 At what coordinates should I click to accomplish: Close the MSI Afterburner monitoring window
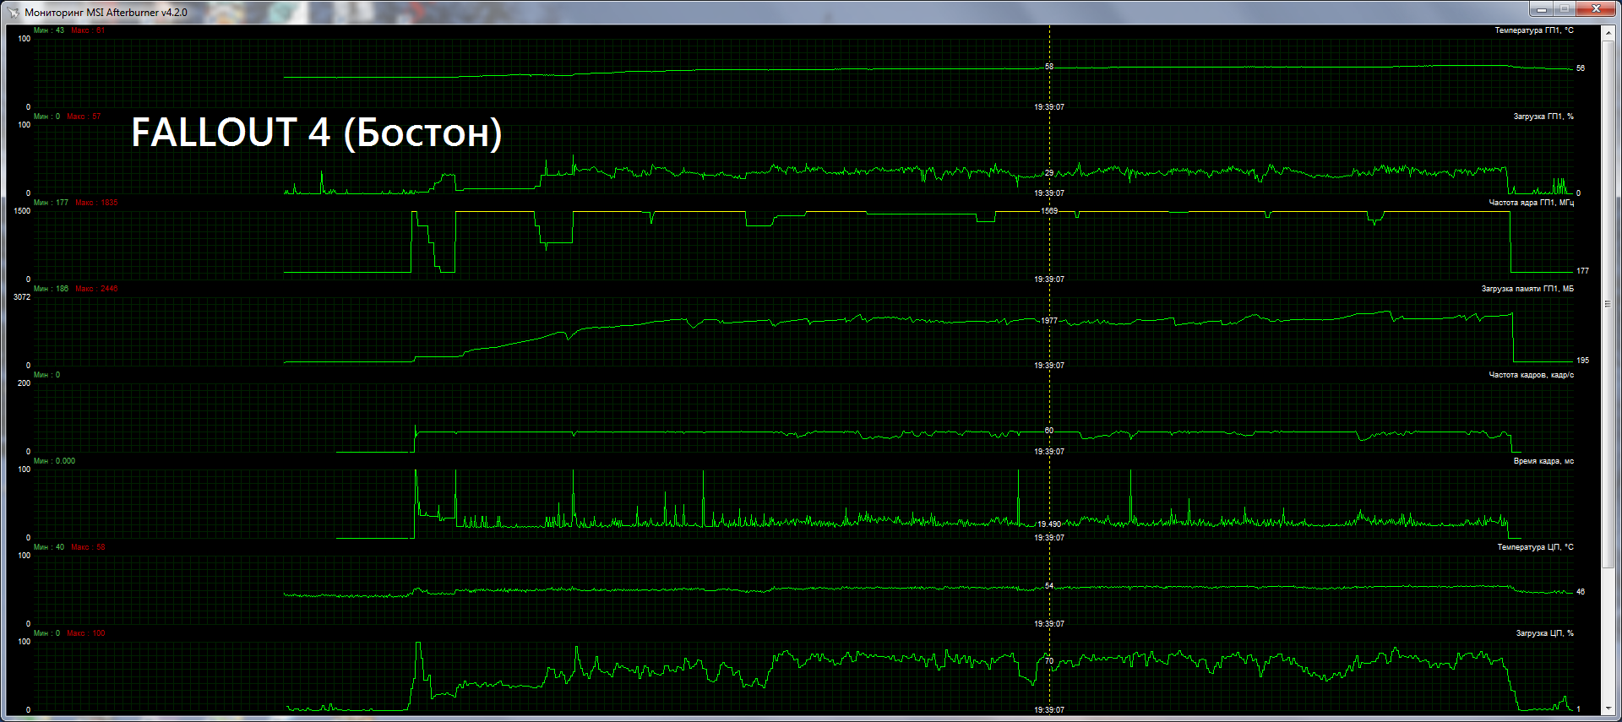pos(1596,9)
